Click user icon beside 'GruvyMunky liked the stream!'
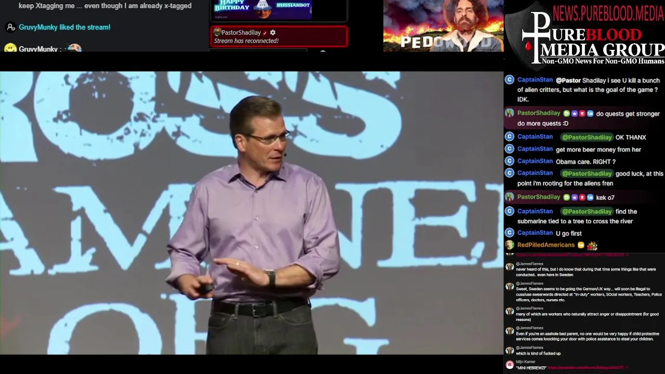 tap(10, 27)
